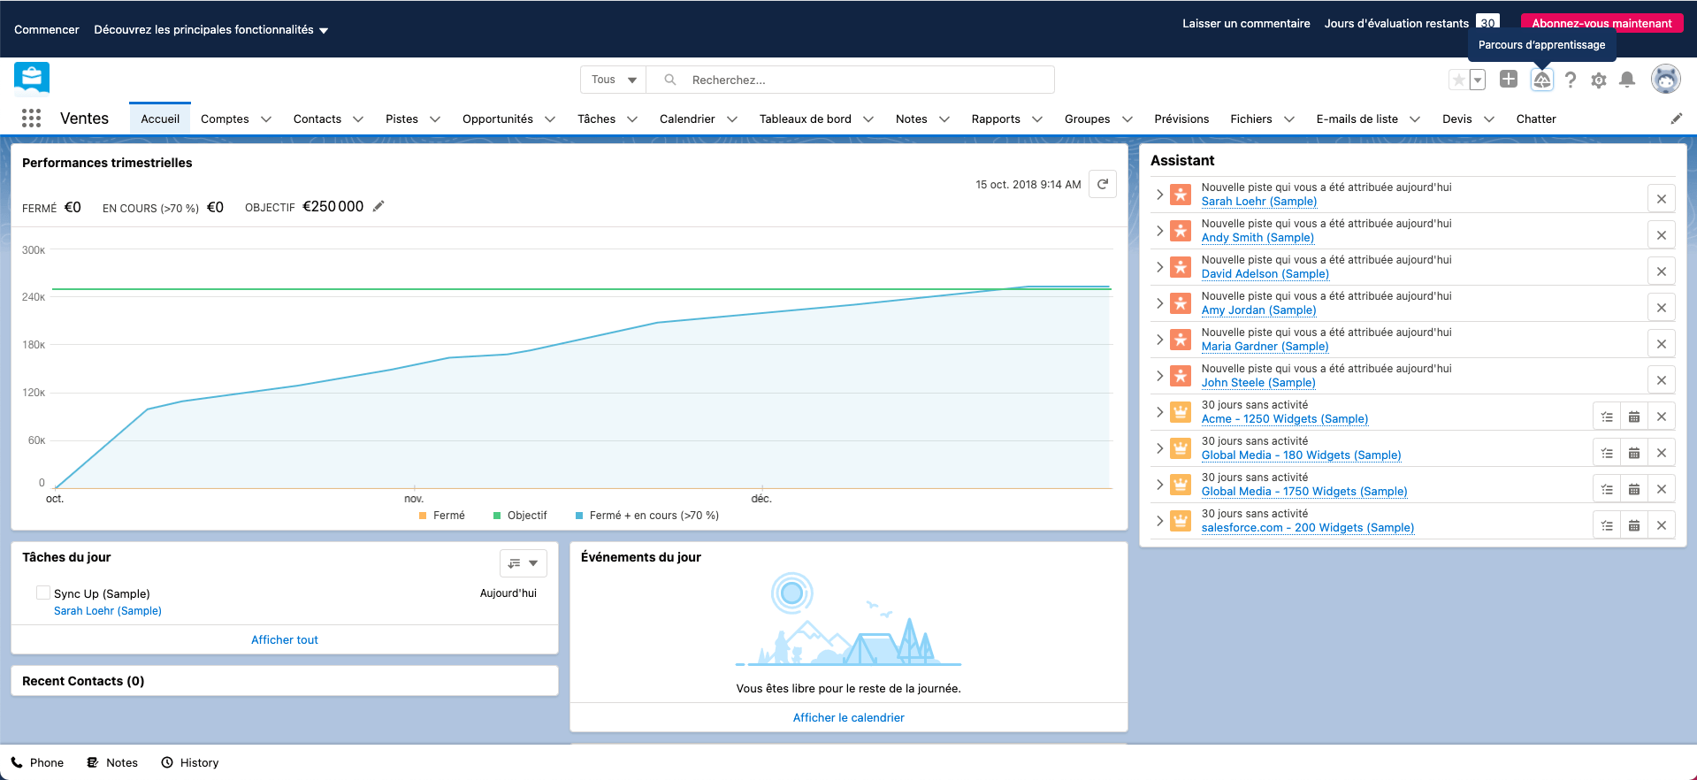The width and height of the screenshot is (1697, 780).
Task: Toggle the favorites star icon
Action: click(x=1458, y=80)
